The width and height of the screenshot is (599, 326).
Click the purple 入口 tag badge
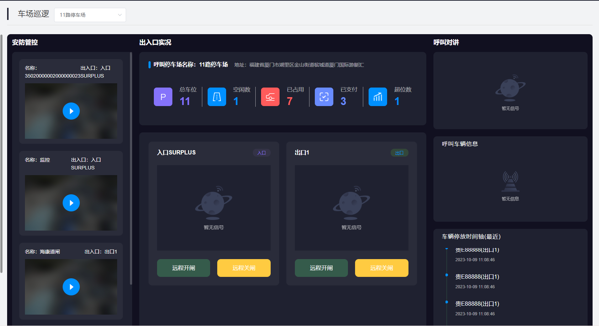click(262, 153)
